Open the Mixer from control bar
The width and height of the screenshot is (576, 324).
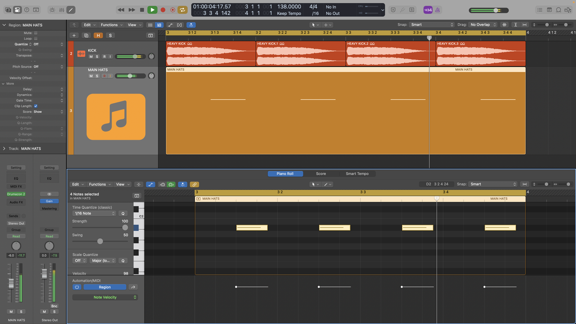point(61,10)
